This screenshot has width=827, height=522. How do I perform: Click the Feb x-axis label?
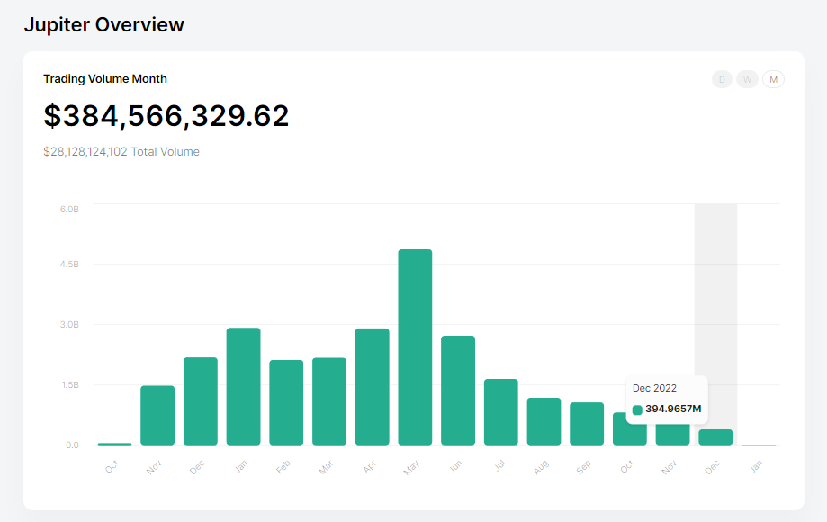point(283,466)
